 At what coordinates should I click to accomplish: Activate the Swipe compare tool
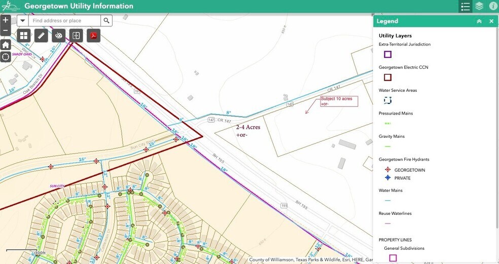[76, 35]
